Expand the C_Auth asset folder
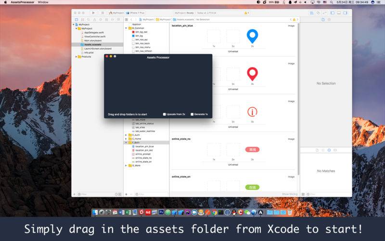385x241 pixels. pos(126,135)
